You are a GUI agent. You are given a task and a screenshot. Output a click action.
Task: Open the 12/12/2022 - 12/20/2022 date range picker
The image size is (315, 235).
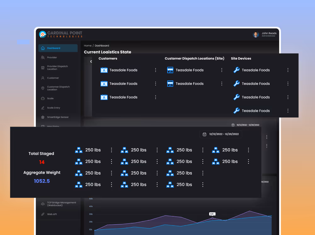(x=221, y=134)
